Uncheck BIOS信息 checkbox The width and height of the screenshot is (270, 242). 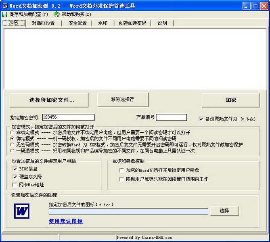point(15,169)
